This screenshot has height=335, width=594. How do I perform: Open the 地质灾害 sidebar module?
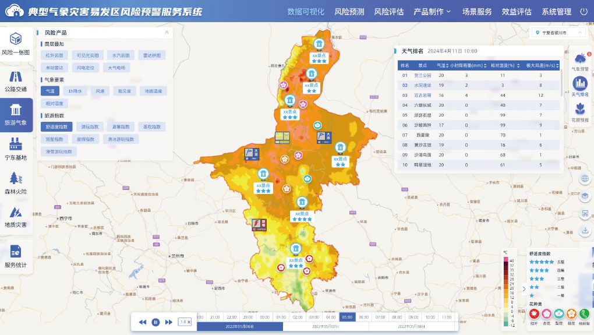pos(16,217)
